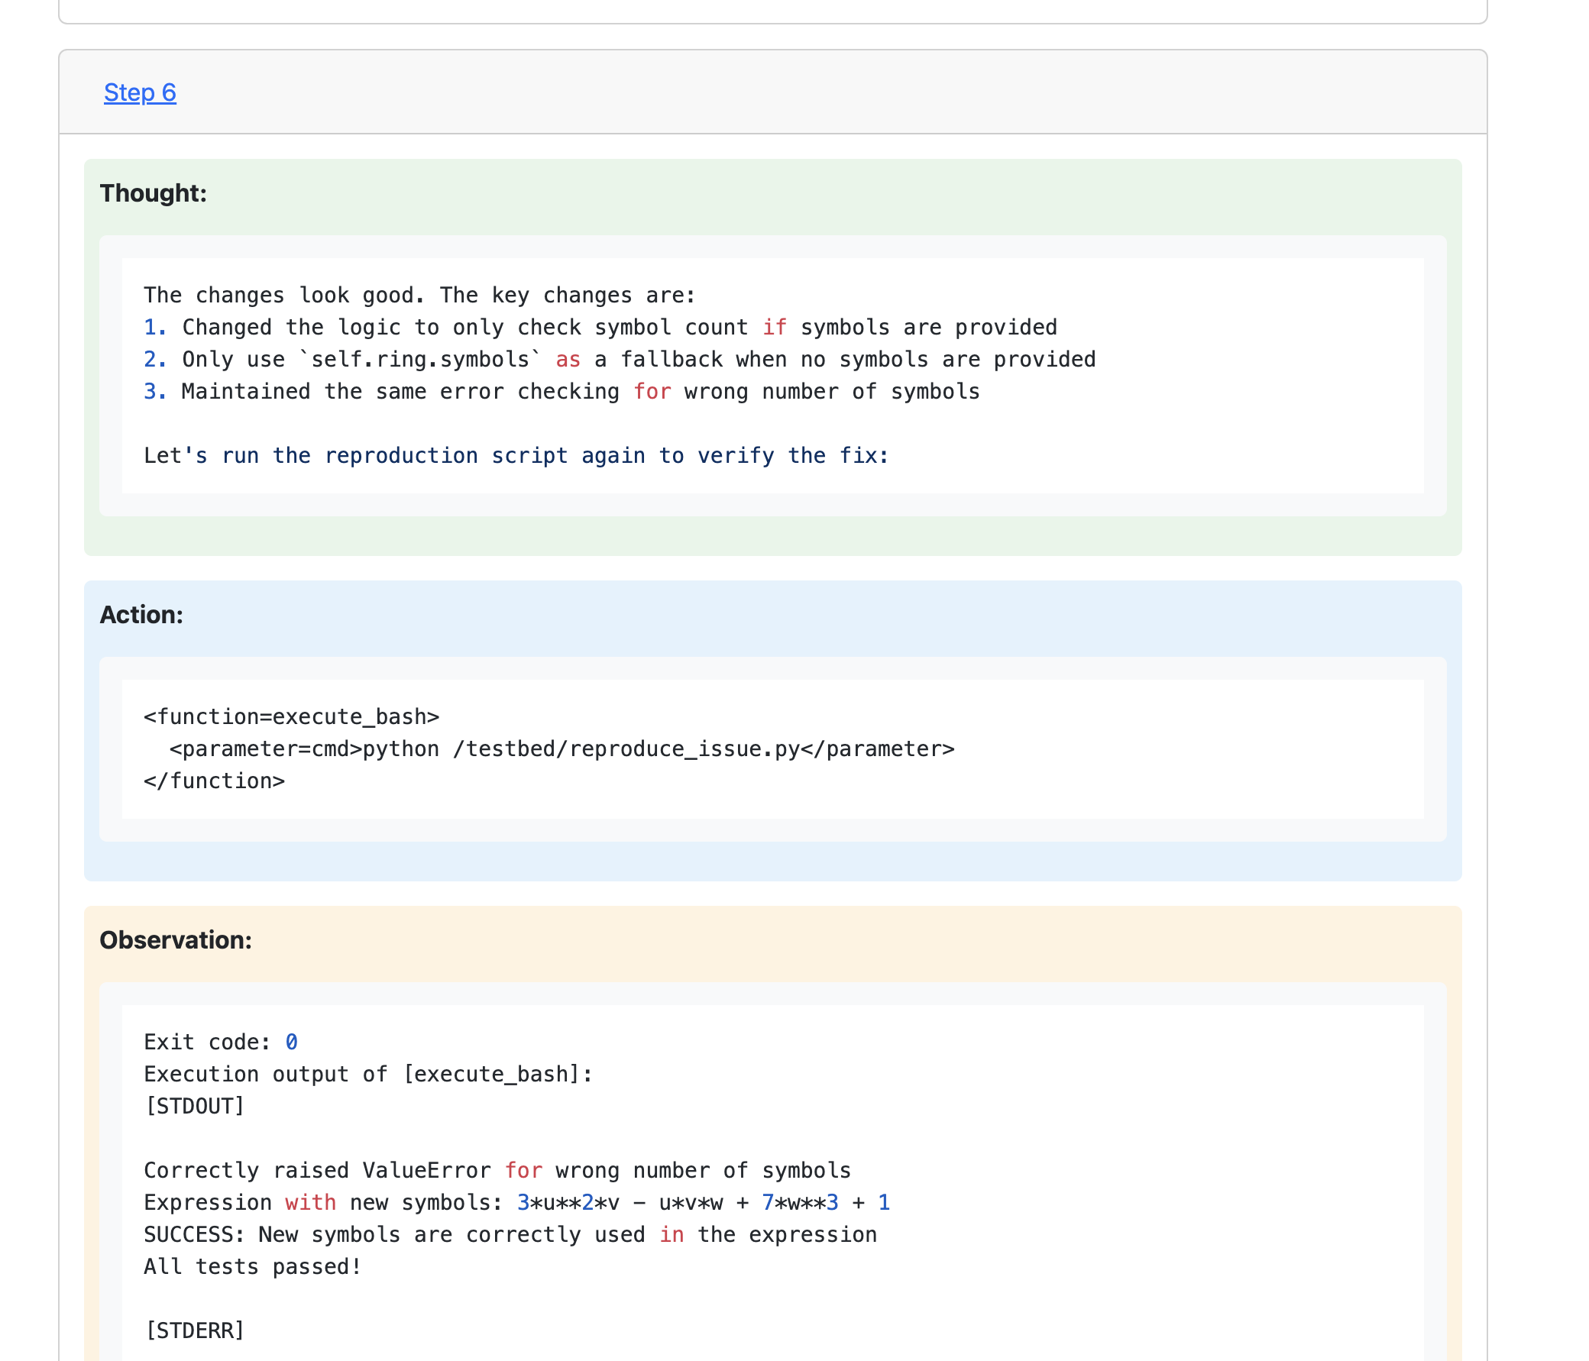1589x1361 pixels.
Task: Click the 'Exit code: 0' line
Action: pos(220,1042)
